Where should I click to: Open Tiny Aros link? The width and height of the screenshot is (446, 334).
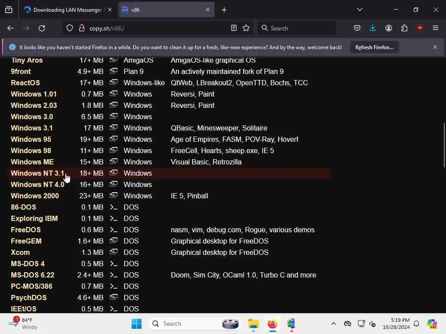[27, 60]
